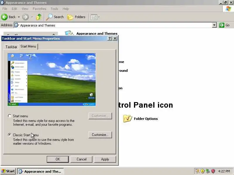This screenshot has height=175, width=234.
Task: Minimize the Appearance and Themes window
Action: pos(221,3)
